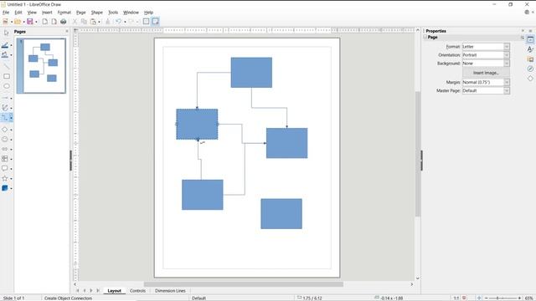Screen dimensions: 536x301
Task: Click the Copy icon
Action: click(x=84, y=22)
